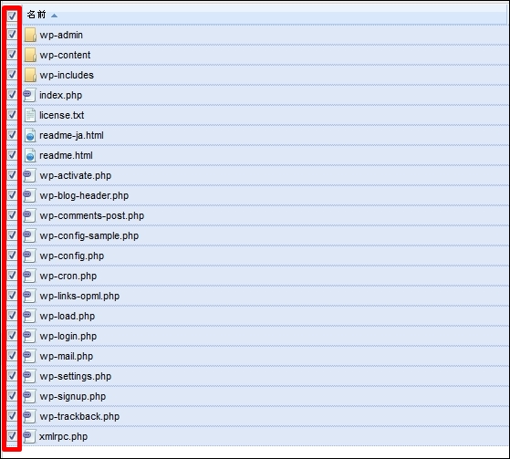The height and width of the screenshot is (459, 510).
Task: Click the wp-signup.php file icon
Action: coord(29,397)
